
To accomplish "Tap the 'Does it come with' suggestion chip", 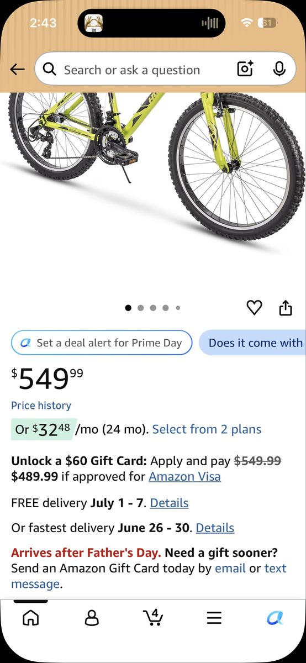I will click(252, 343).
